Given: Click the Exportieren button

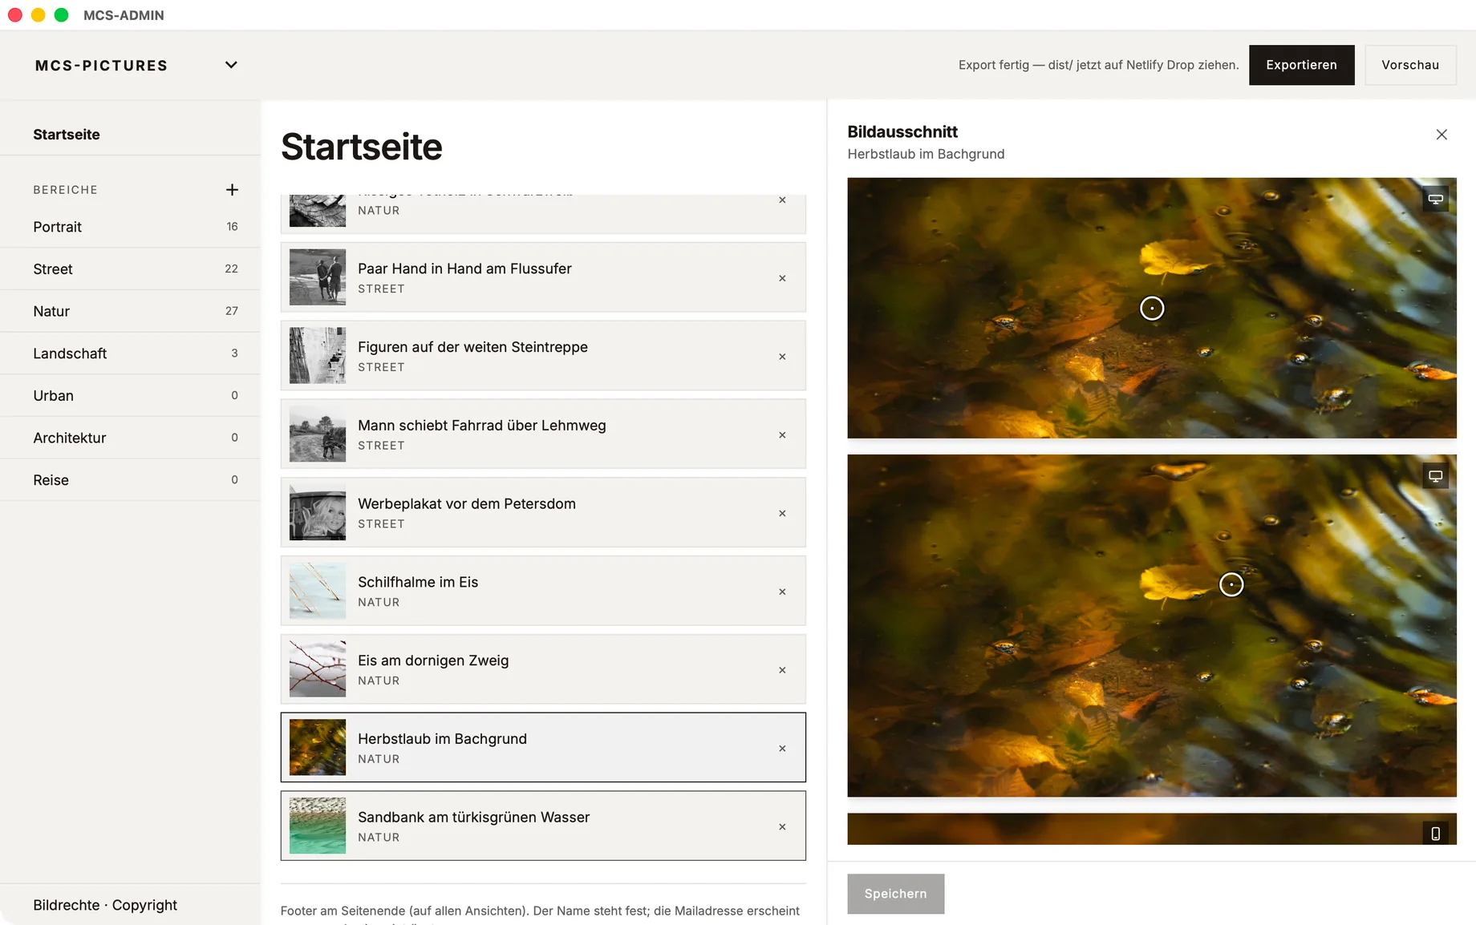Looking at the screenshot, I should 1301,65.
